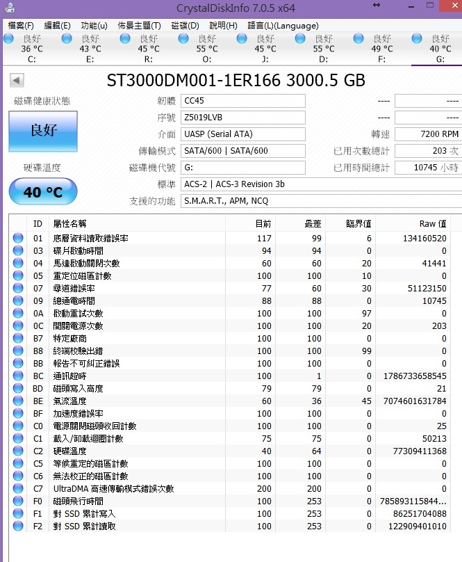The width and height of the screenshot is (462, 562).
Task: Select the row 總通電時間
Action: 230,300
